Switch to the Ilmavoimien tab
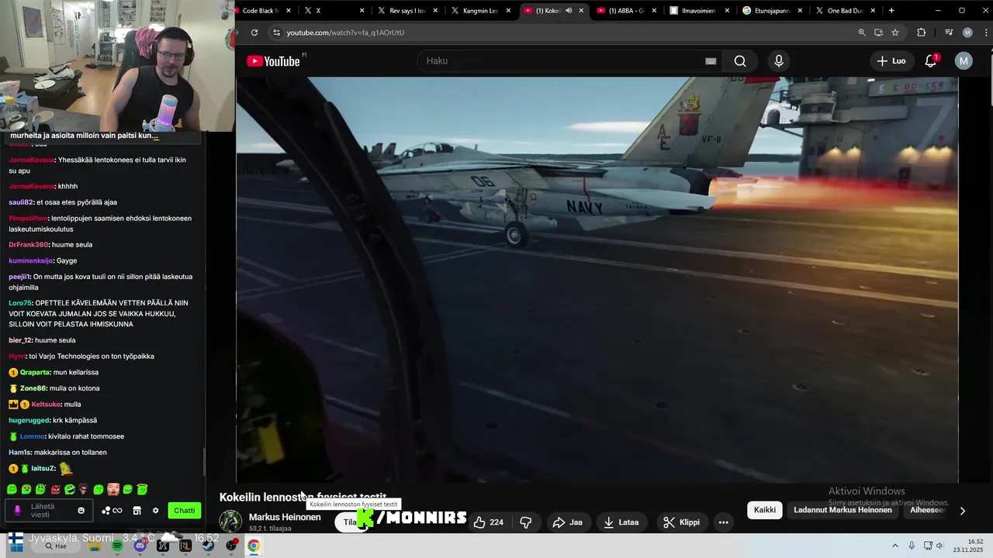Viewport: 993px width, 558px height. [x=699, y=11]
